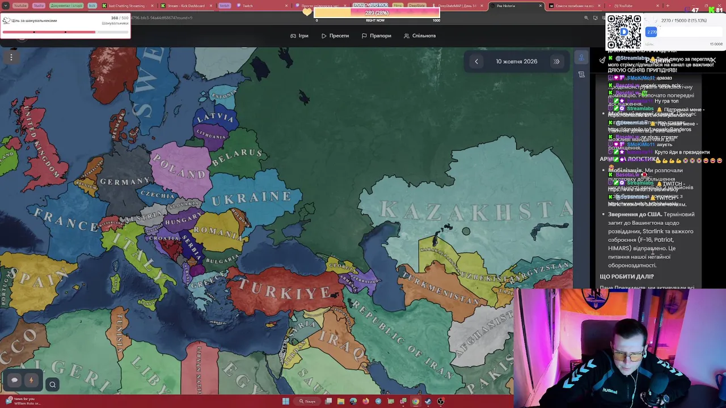Click the ЩО РОБИТИ ДАЛІ? heading
Viewport: 726px width, 408px height.
tap(627, 277)
